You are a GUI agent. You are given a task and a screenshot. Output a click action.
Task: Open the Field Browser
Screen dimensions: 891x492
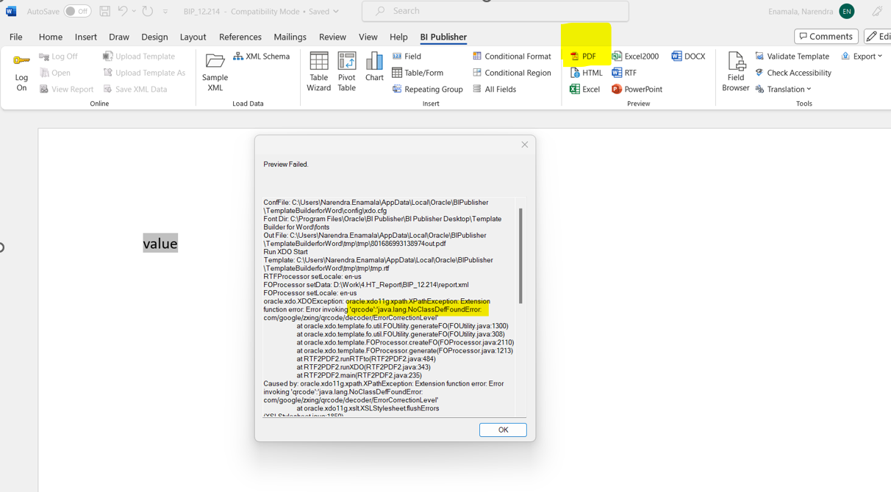point(735,71)
